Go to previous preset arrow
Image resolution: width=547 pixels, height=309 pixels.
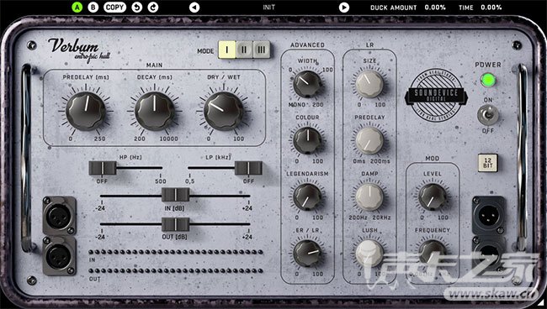(194, 8)
